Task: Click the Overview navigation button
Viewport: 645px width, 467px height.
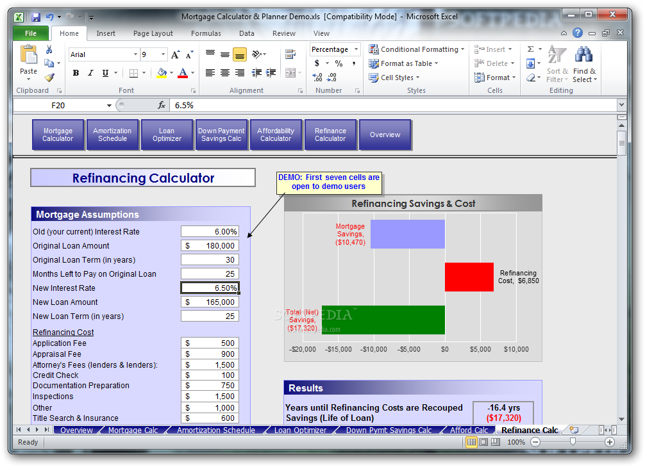Action: (385, 135)
